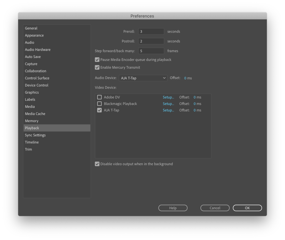Toggle Disable video output when in background
Image resolution: width=285 pixels, height=240 pixels.
(97, 164)
